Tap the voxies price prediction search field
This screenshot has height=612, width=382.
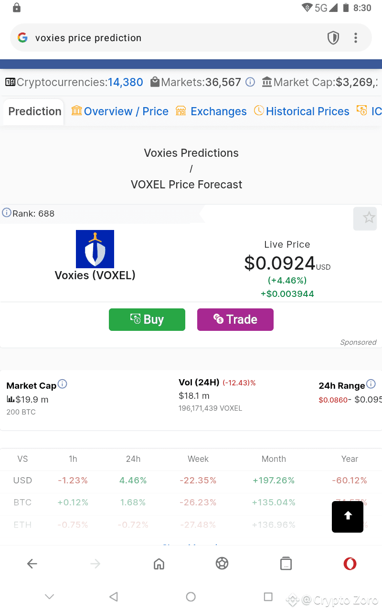[x=143, y=37]
